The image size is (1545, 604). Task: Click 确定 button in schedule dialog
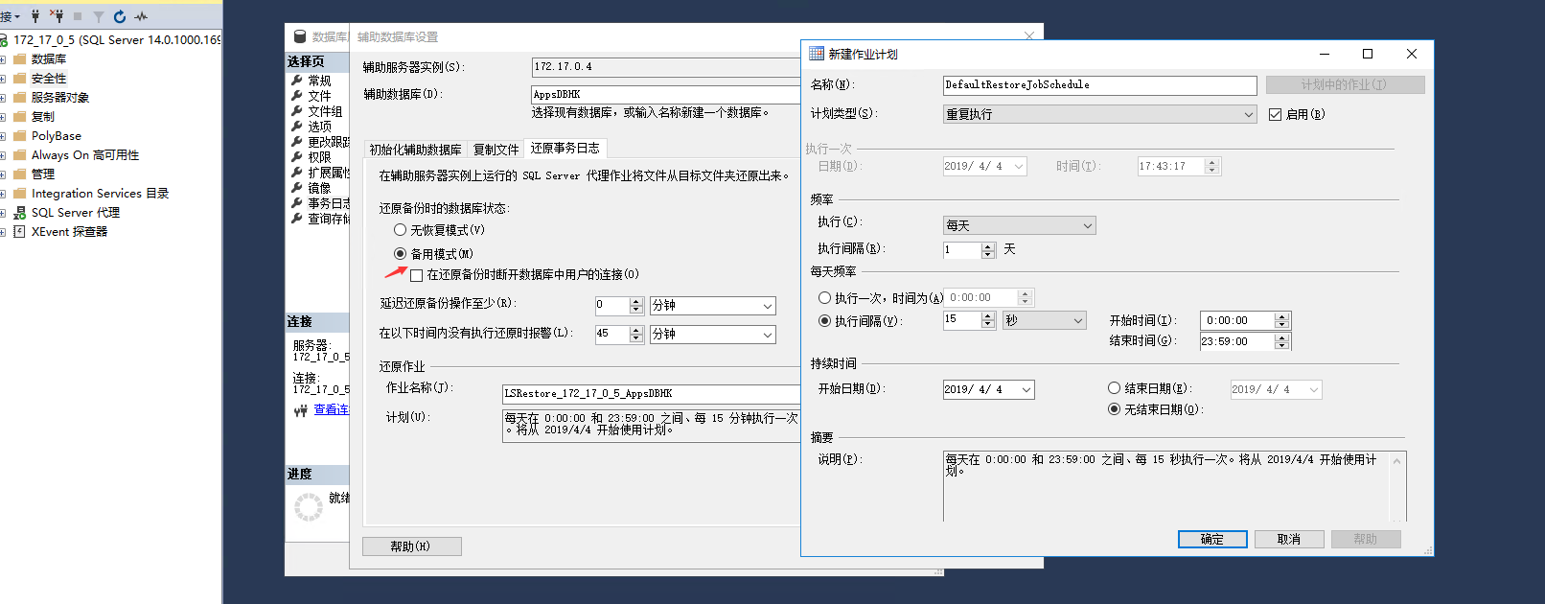(x=1212, y=540)
